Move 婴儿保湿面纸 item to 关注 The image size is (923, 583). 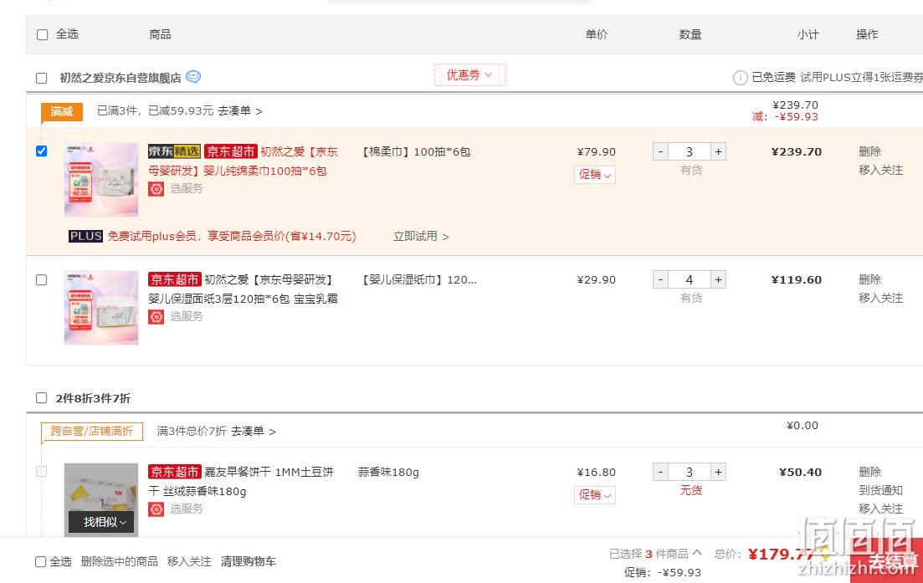point(880,298)
